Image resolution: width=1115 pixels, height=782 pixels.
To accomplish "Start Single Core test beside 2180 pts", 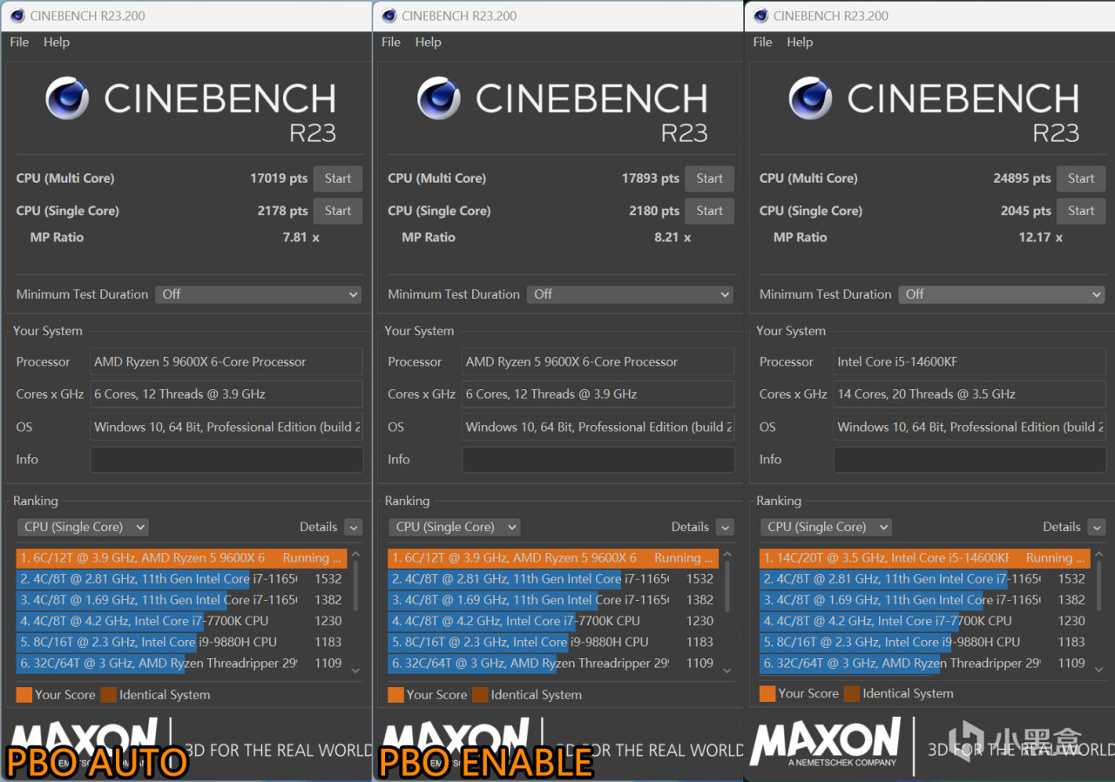I will (710, 211).
